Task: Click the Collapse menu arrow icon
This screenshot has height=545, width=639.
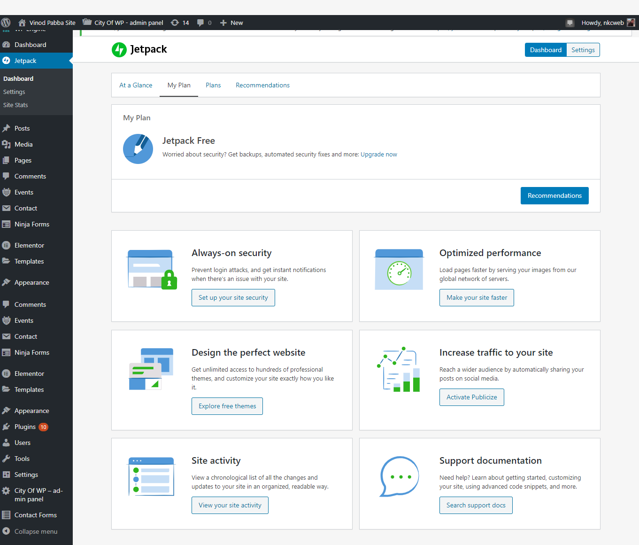Action: (6, 531)
